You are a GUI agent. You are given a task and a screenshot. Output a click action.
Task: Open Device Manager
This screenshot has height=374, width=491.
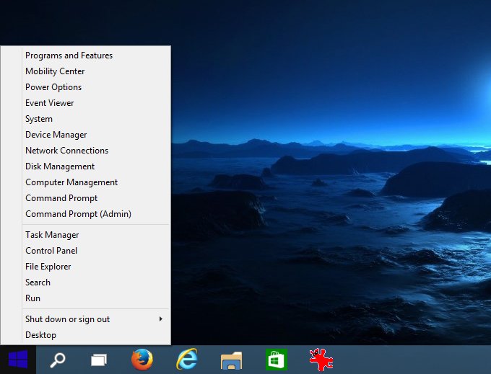click(97, 135)
